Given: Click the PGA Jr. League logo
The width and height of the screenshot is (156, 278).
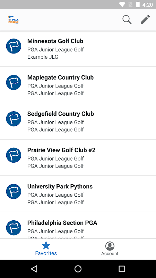Looking at the screenshot, I should click(x=13, y=20).
